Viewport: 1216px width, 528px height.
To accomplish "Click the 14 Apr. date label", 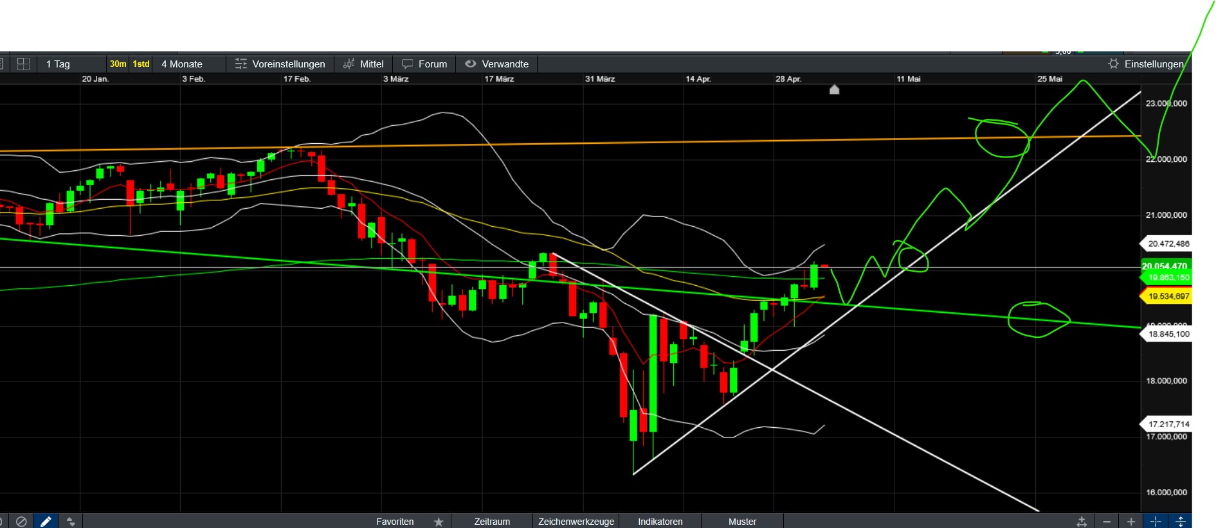I will click(698, 79).
